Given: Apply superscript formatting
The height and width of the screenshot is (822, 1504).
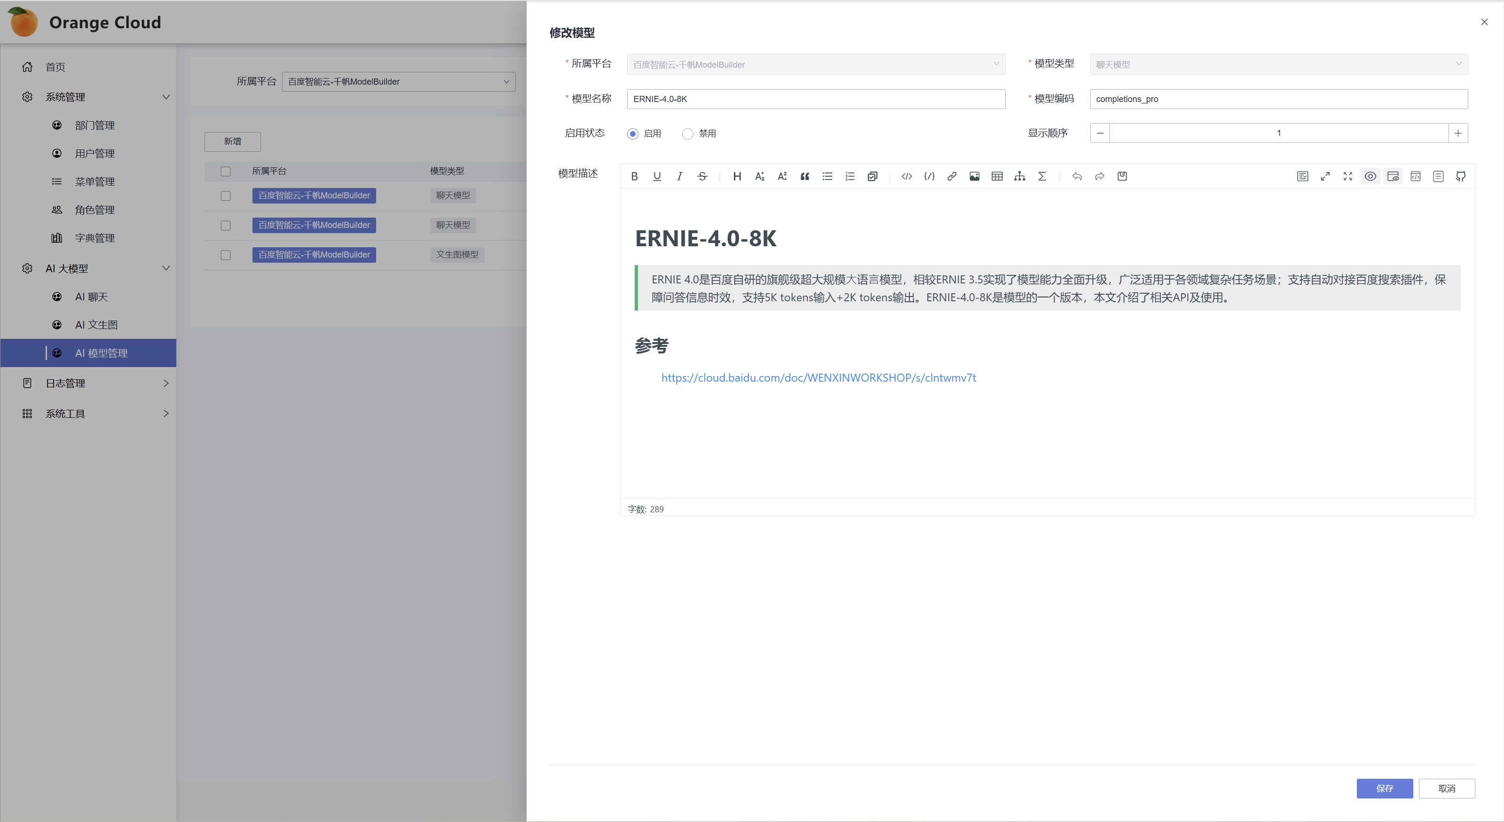Looking at the screenshot, I should click(782, 176).
